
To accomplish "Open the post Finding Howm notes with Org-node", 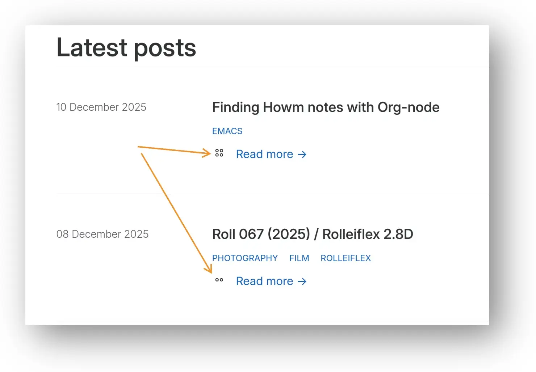I will pos(325,107).
